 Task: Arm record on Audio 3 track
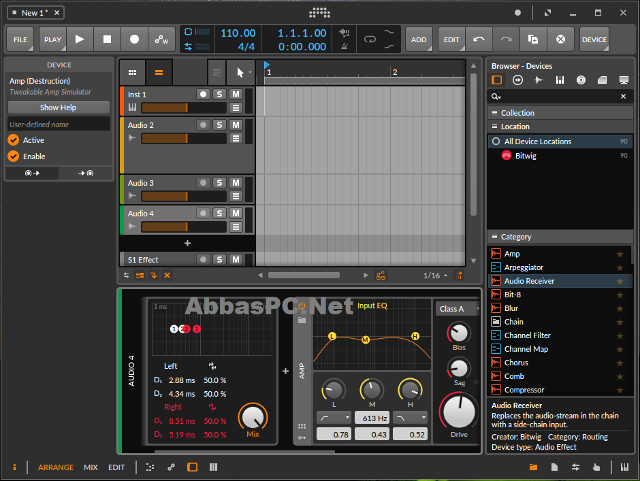tap(204, 183)
